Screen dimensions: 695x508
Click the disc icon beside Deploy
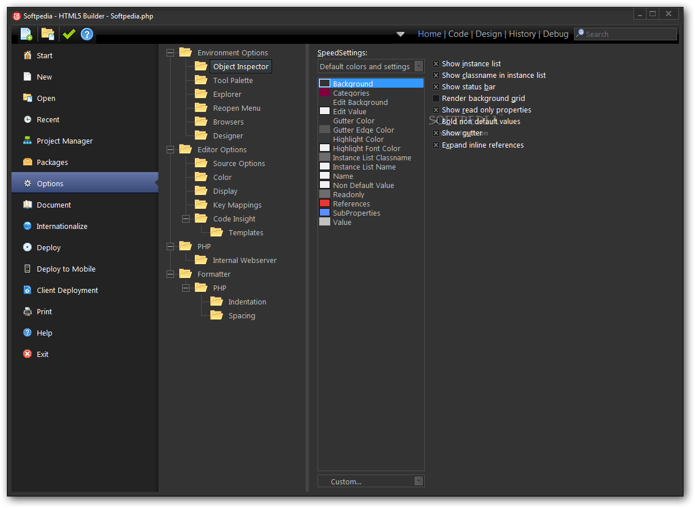tap(27, 247)
